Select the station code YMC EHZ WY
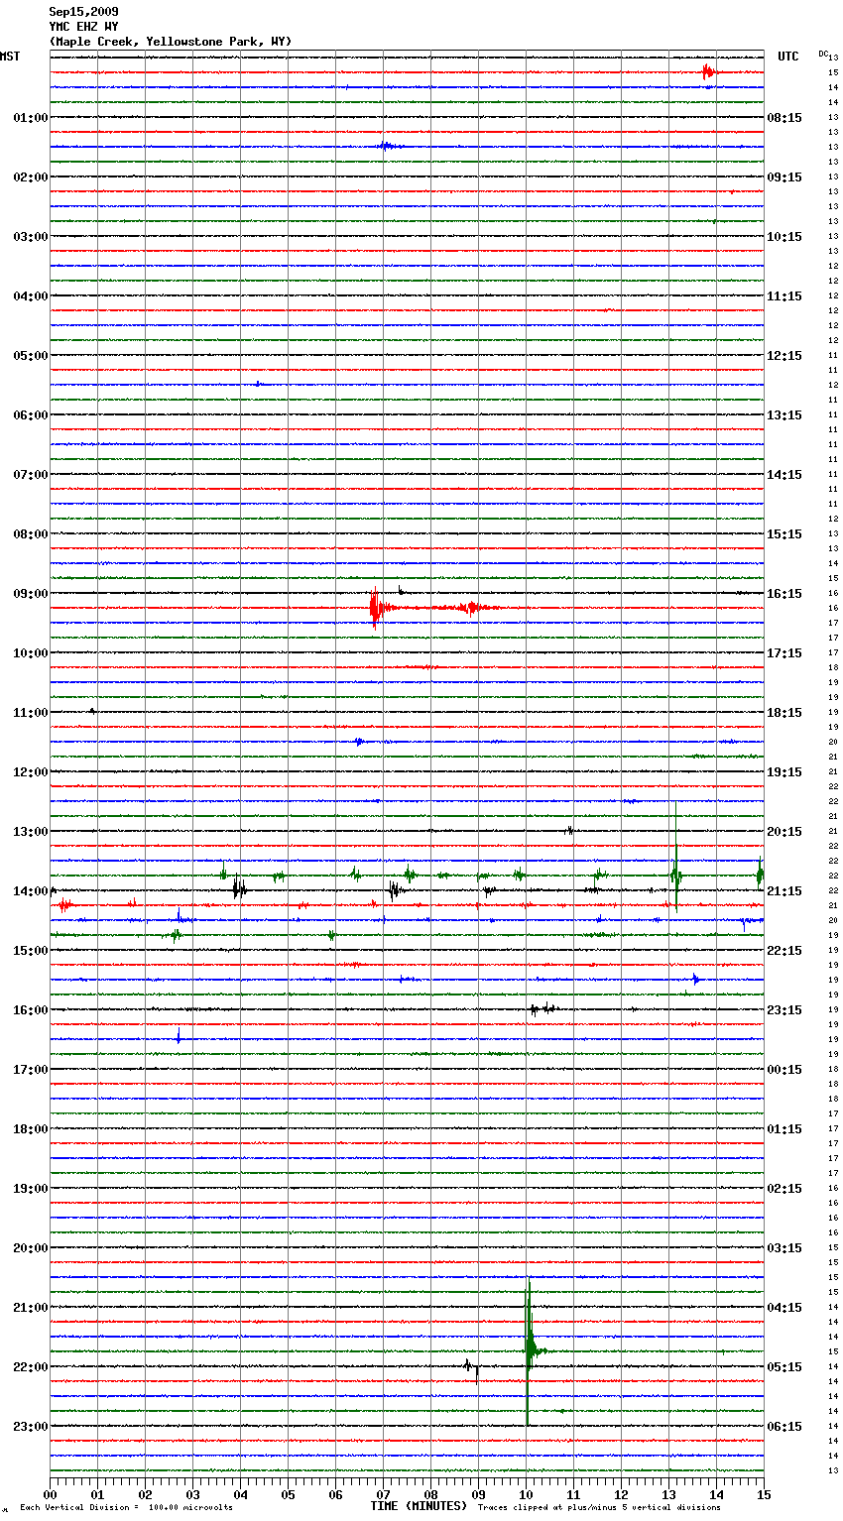Viewport: 843px width, 1521px height. [83, 27]
